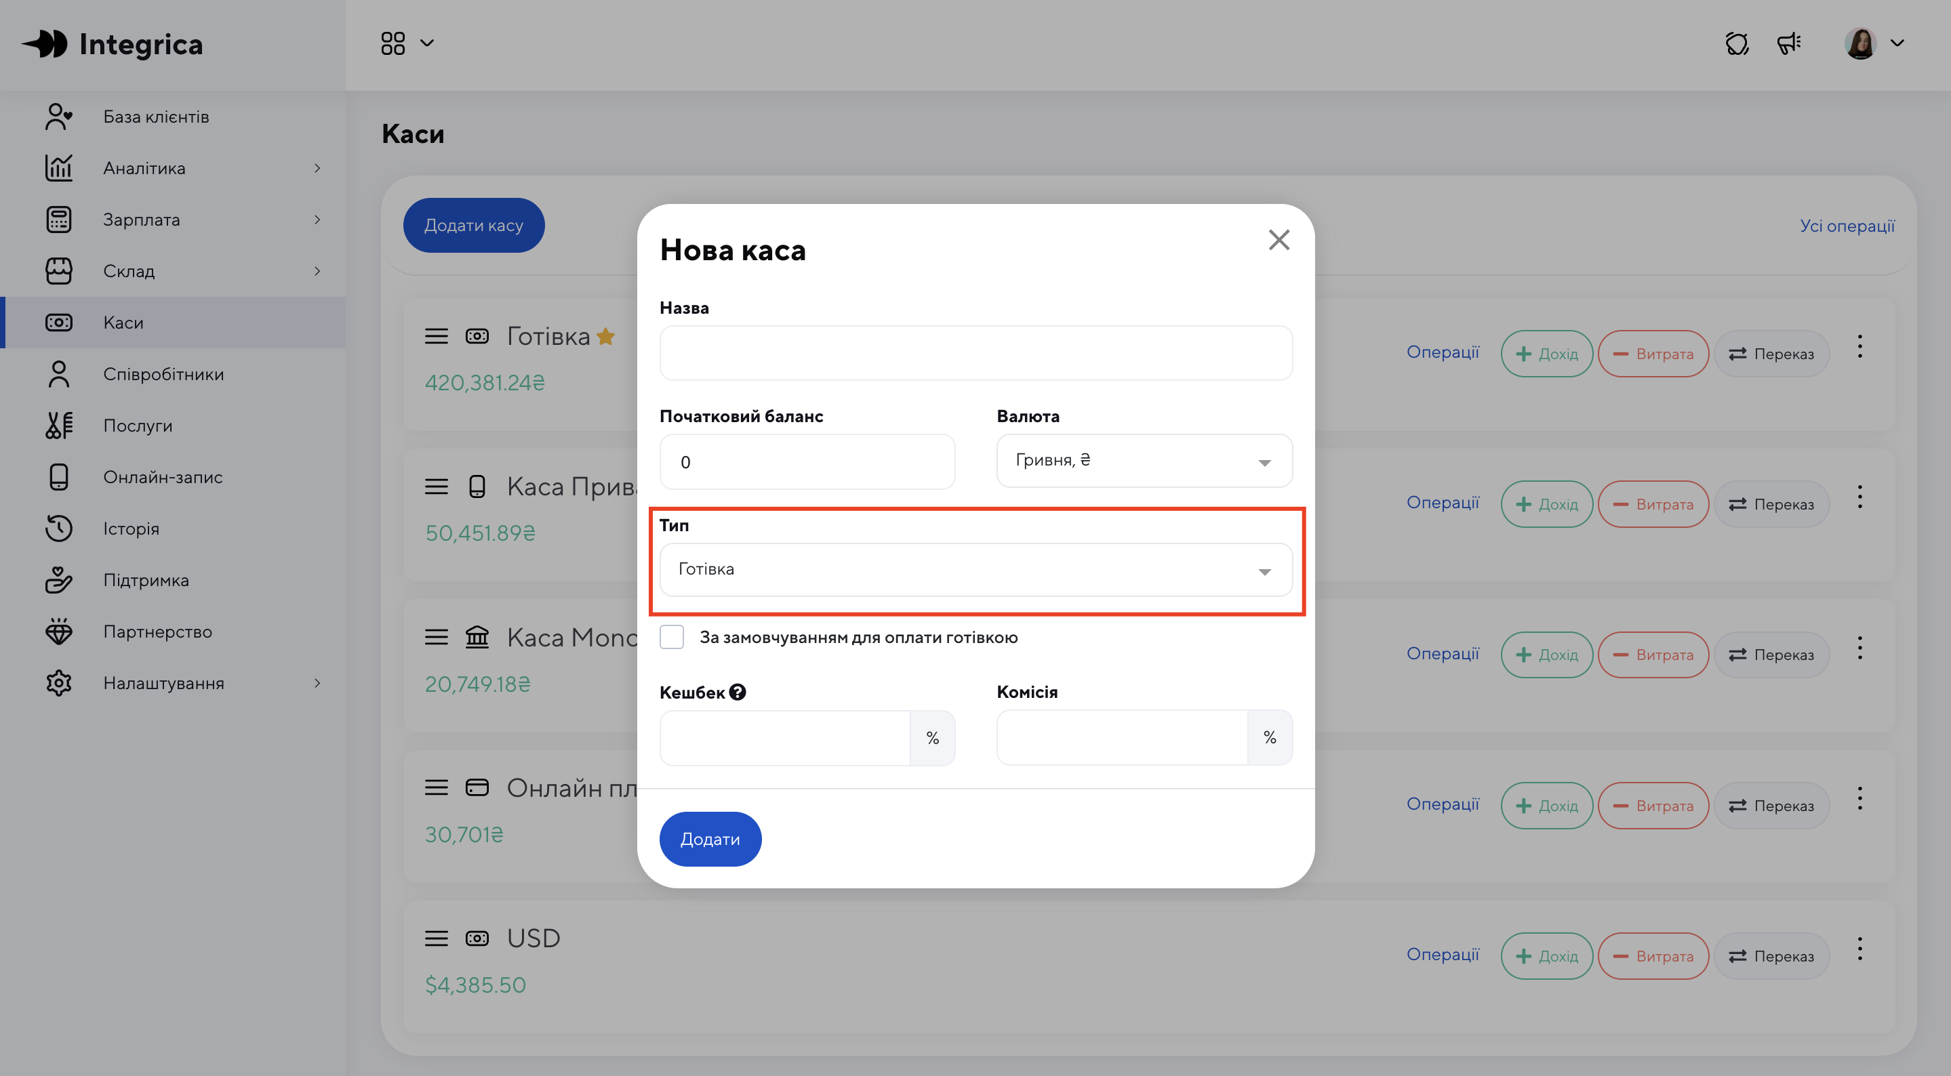This screenshot has height=1076, width=1951.
Task: Open the apps grid icon in header
Action: (393, 43)
